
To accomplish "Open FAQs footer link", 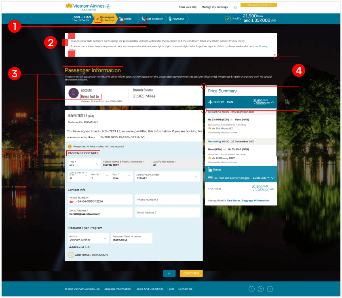I will click(171, 289).
